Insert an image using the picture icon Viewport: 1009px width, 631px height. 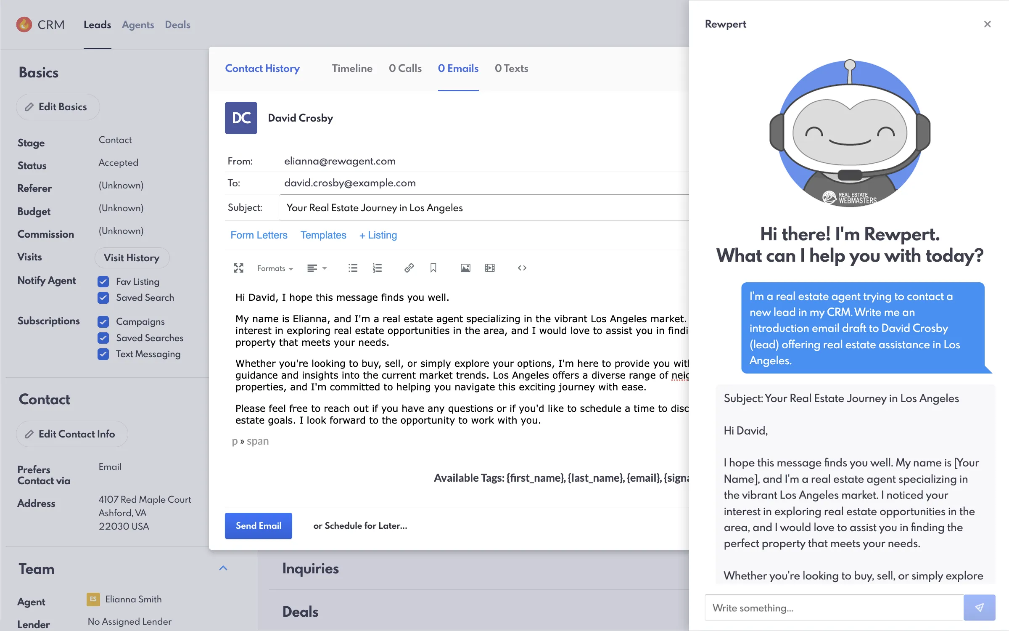click(465, 268)
